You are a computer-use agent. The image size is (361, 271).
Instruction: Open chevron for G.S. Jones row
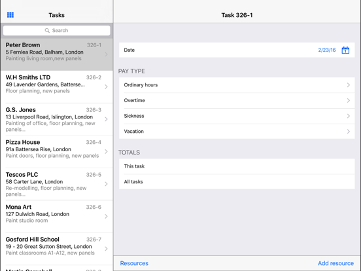[106, 119]
